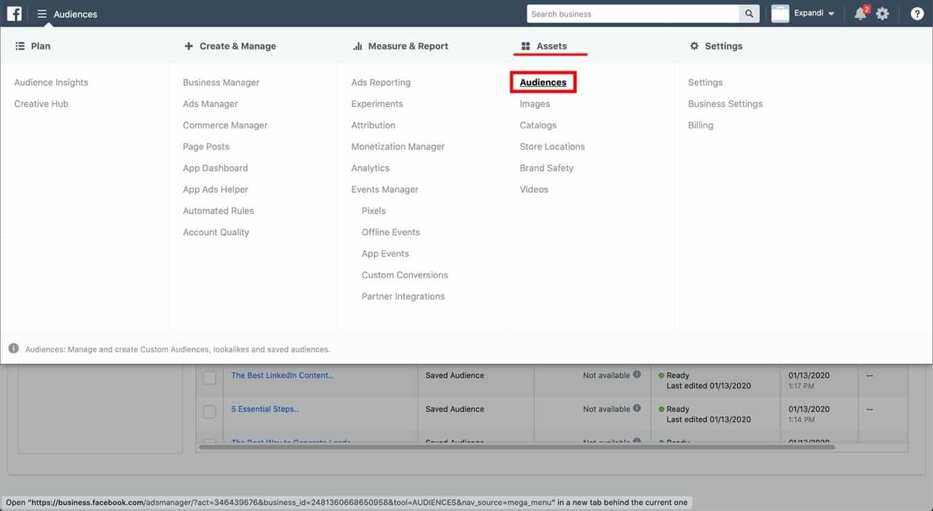Select Automated Rules
The image size is (933, 511).
coord(218,211)
